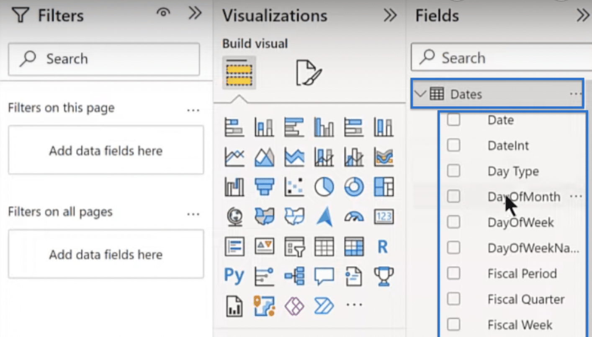Collapse the Dates table in Fields
592x337 pixels.
[421, 94]
